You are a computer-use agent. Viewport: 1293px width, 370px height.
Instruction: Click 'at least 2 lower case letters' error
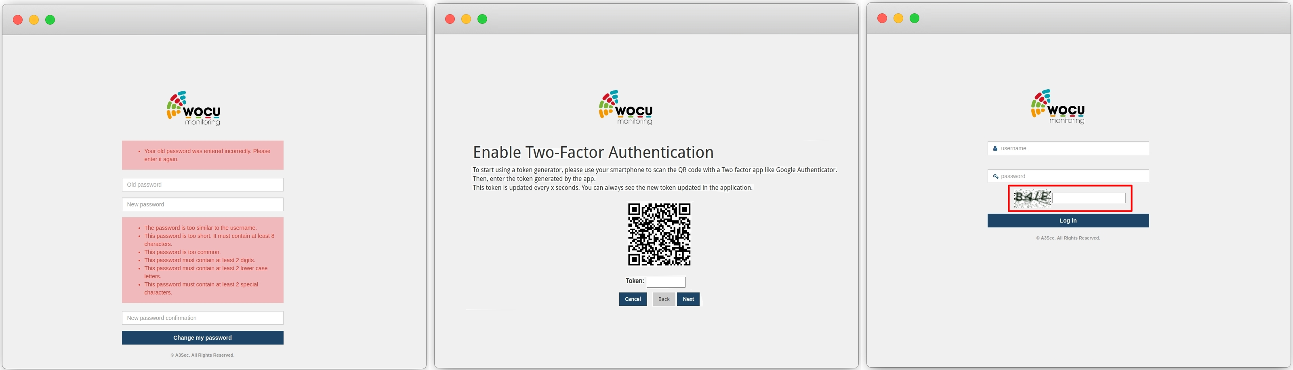click(206, 272)
